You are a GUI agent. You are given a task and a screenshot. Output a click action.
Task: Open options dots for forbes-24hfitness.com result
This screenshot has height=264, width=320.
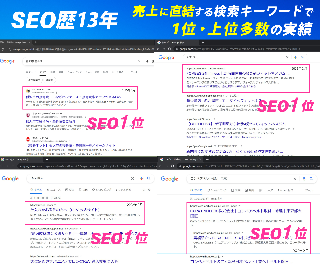(x=230, y=68)
